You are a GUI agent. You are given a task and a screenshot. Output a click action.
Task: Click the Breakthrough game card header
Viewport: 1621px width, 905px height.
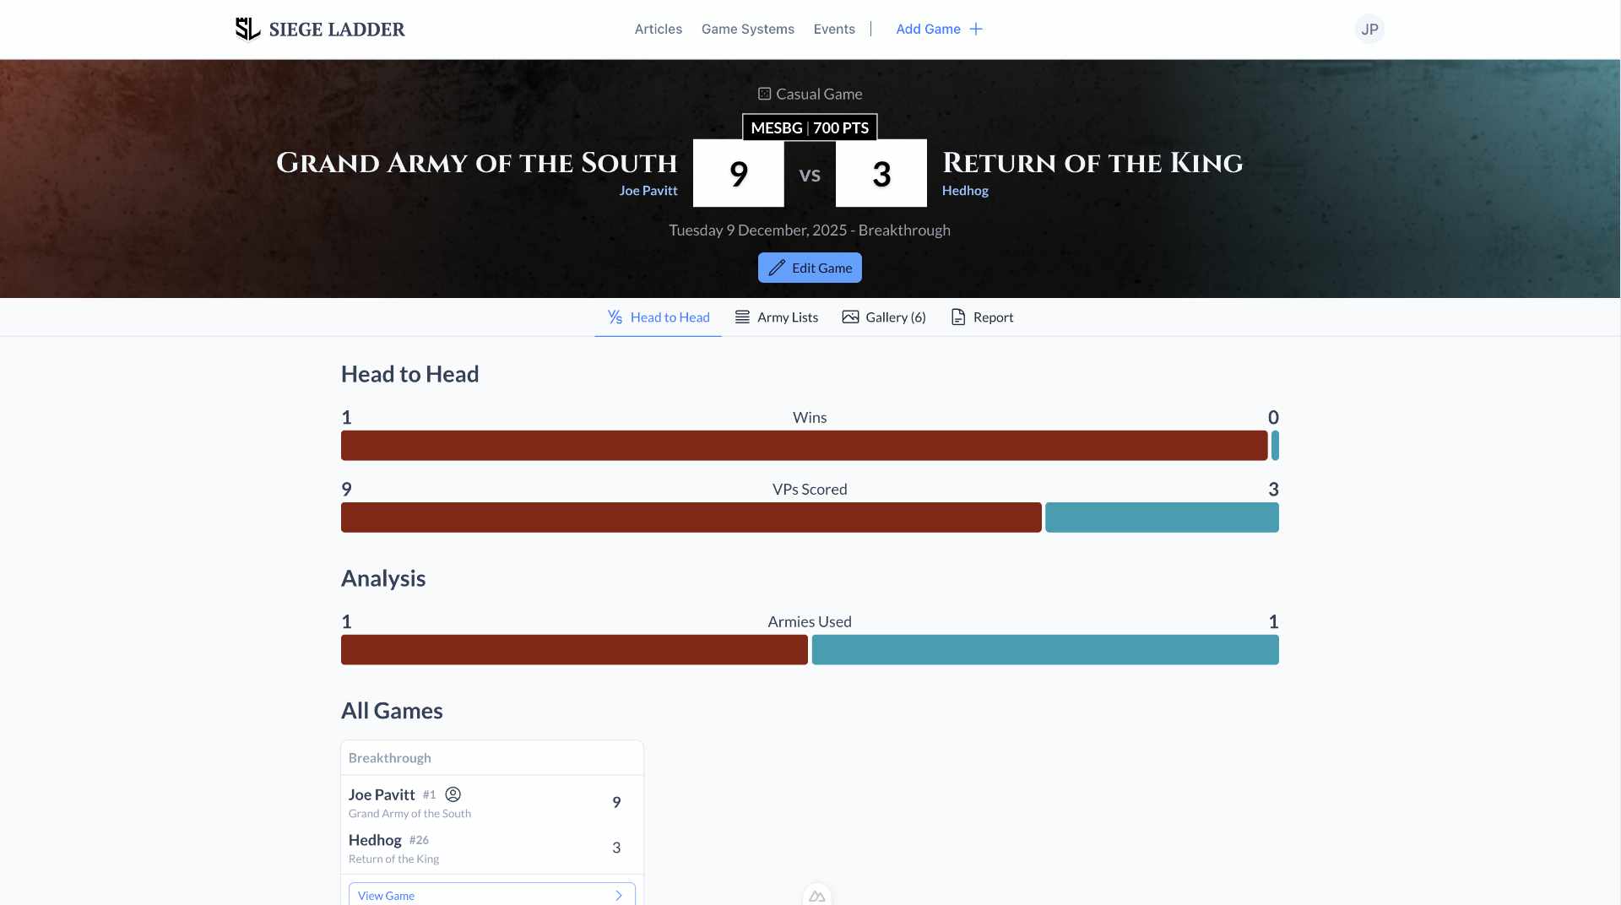[491, 758]
